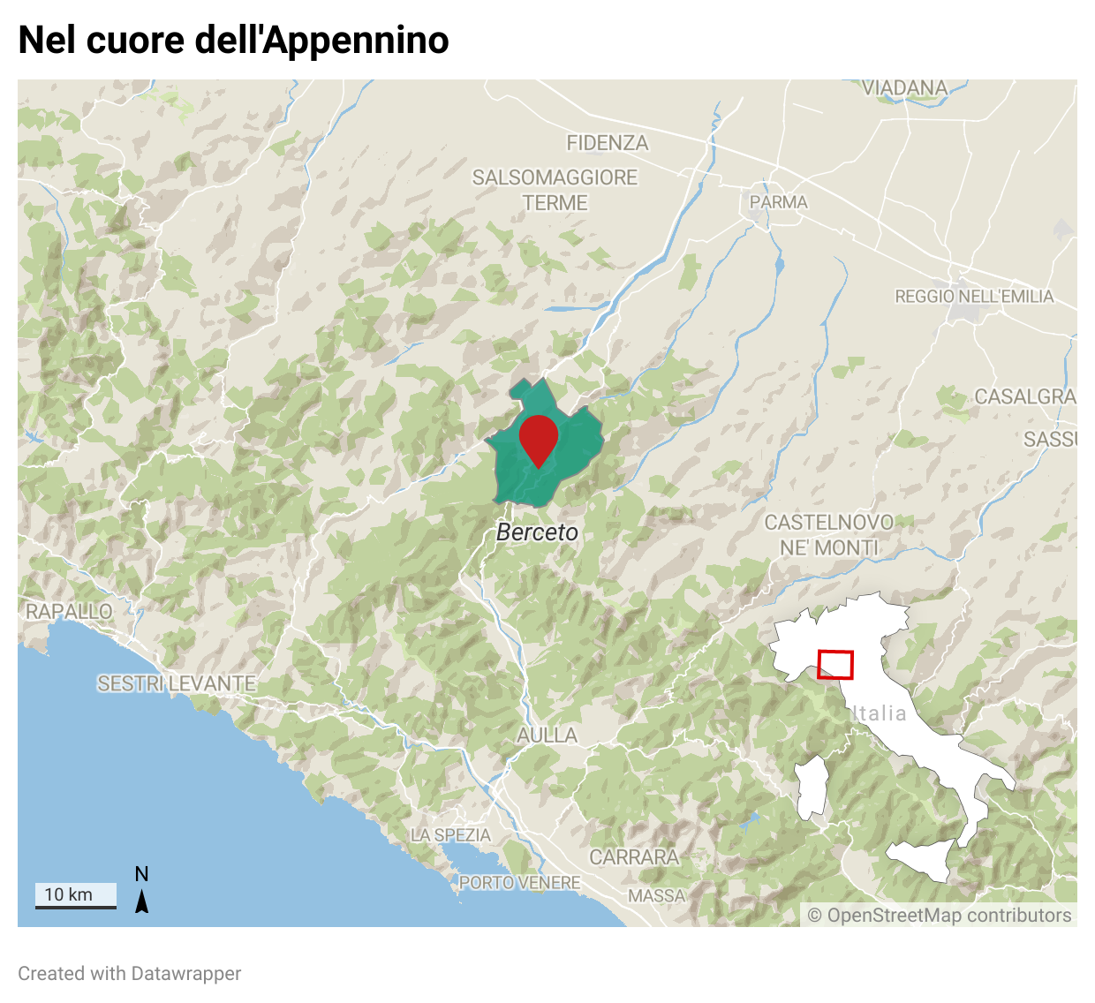Click the AULLA town label

coord(547,735)
